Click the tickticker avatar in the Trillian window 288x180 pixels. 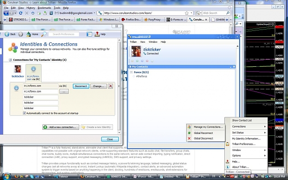[x=136, y=51]
